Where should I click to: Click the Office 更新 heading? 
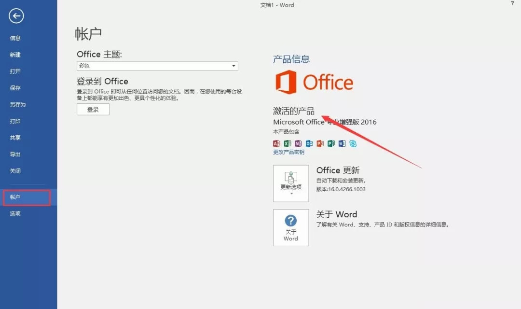[x=338, y=170]
